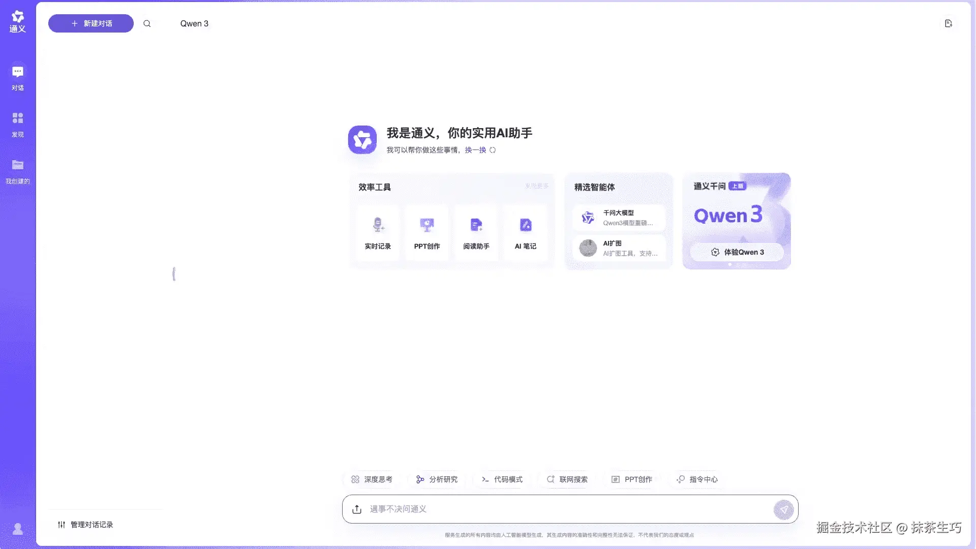Switch to the Qwen 3 conversation tab
This screenshot has width=976, height=549.
click(x=194, y=23)
